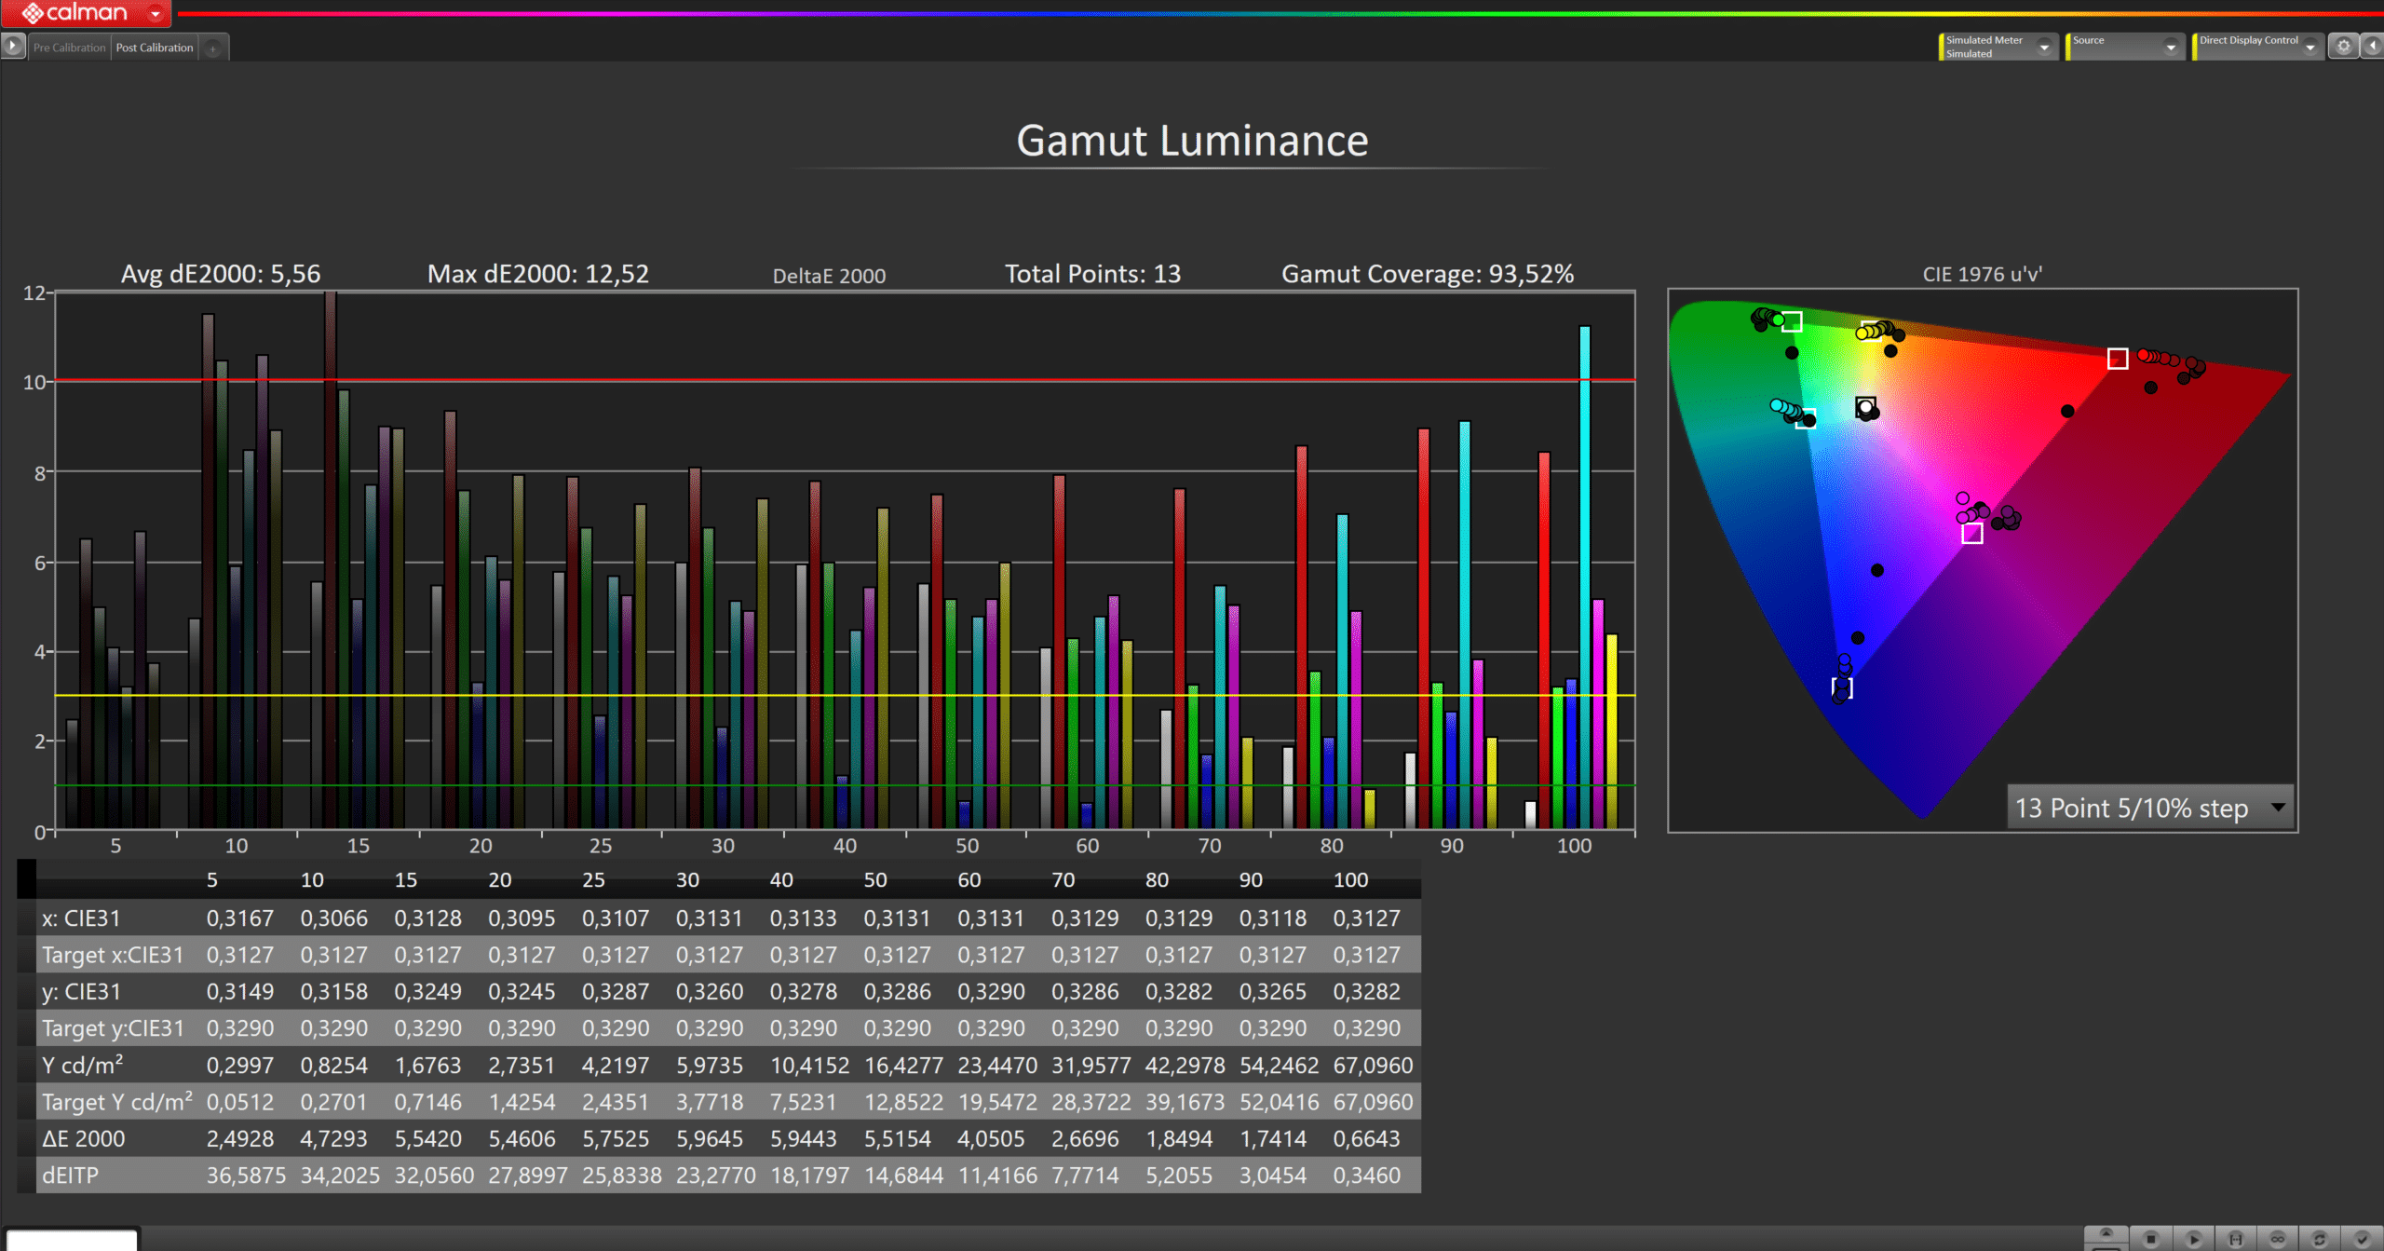Click the stop measurement button
This screenshot has width=2384, height=1251.
(2151, 1239)
